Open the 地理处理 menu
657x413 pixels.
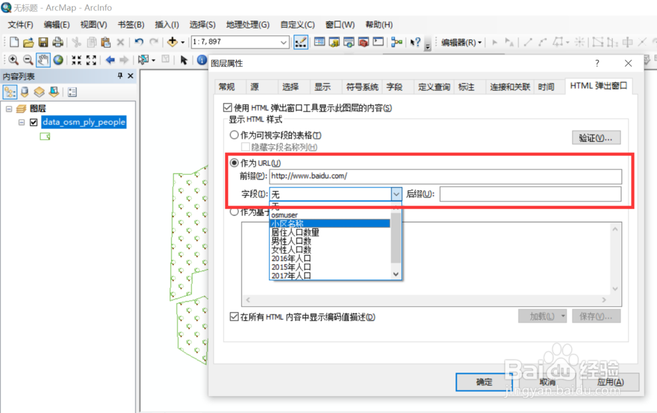point(247,24)
